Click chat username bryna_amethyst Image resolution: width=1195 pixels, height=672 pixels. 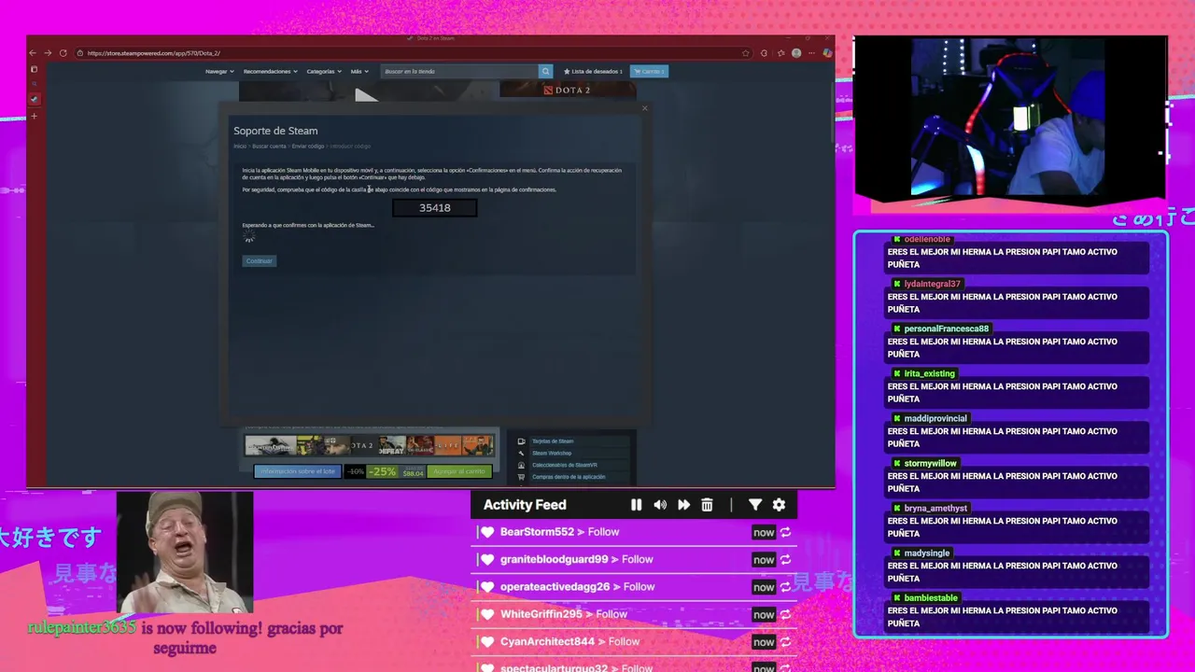tap(935, 508)
